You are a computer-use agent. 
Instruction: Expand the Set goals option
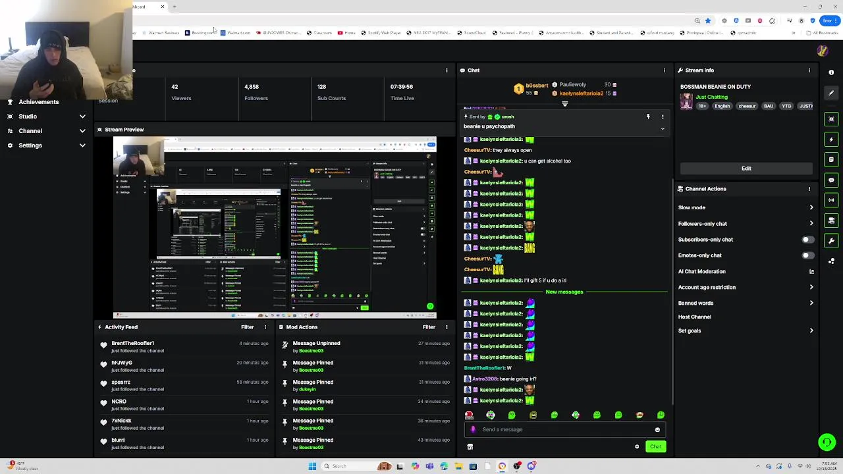(x=811, y=330)
